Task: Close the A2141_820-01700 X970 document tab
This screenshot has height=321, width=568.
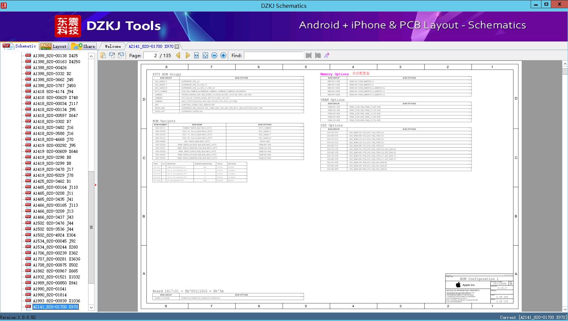Action: point(177,46)
